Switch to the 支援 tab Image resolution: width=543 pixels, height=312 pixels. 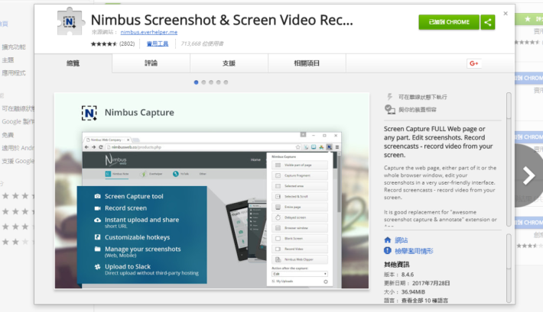(229, 63)
